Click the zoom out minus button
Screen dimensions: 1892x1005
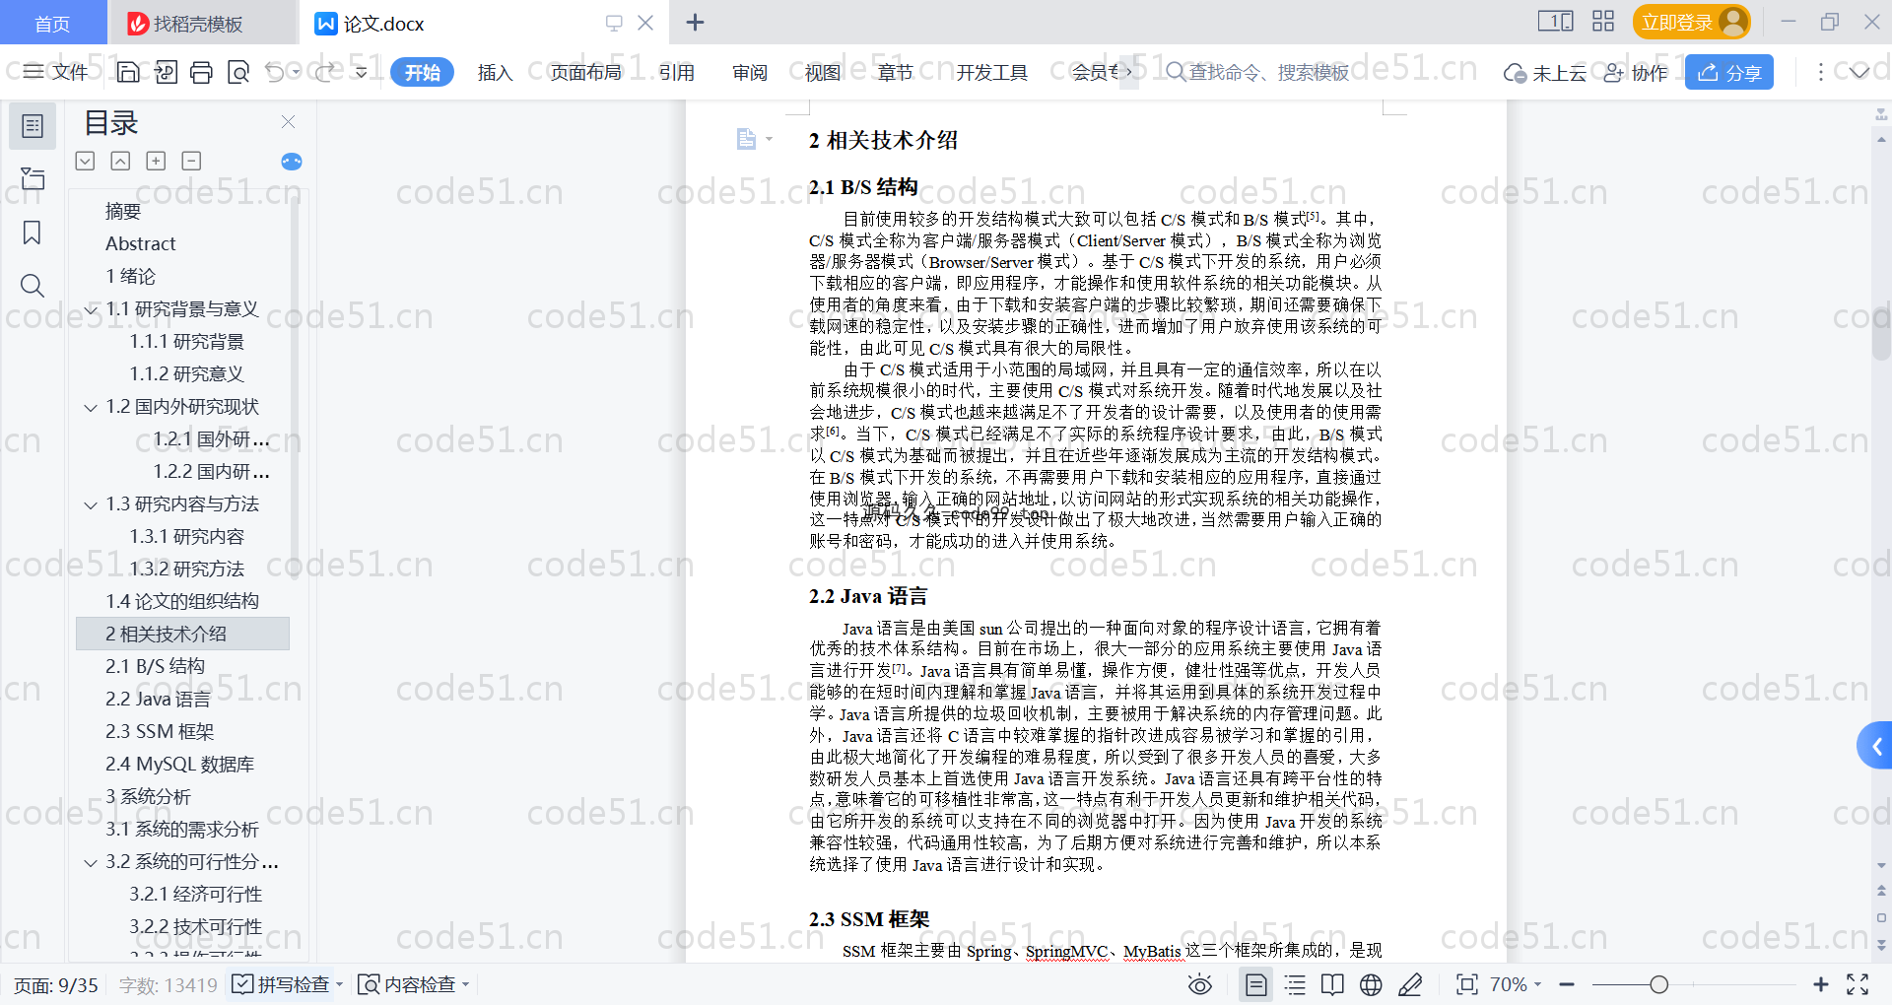coord(1567,984)
